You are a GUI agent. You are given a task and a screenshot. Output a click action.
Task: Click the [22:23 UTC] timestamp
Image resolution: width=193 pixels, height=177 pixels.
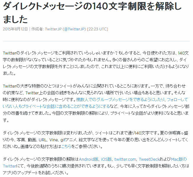tap(97, 29)
